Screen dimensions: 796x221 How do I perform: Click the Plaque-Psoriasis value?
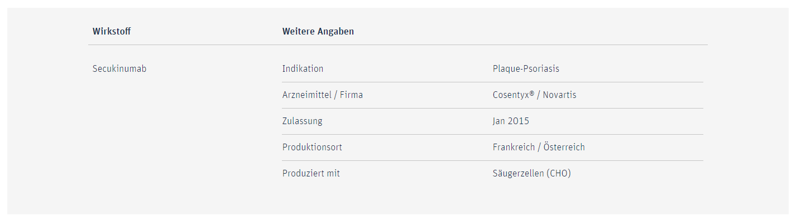[526, 69]
